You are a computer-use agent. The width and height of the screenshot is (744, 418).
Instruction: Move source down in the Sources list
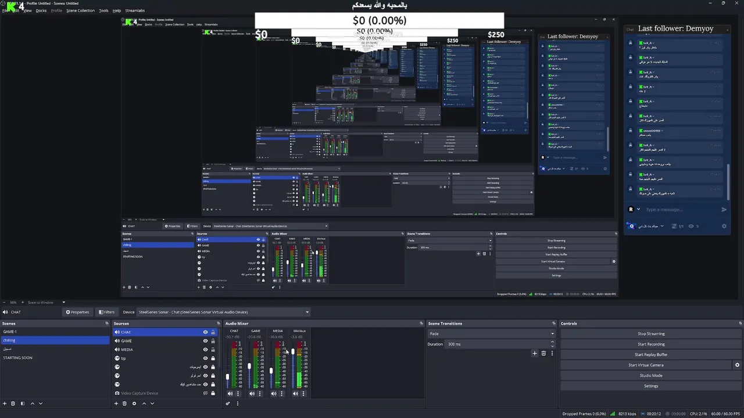click(x=152, y=403)
